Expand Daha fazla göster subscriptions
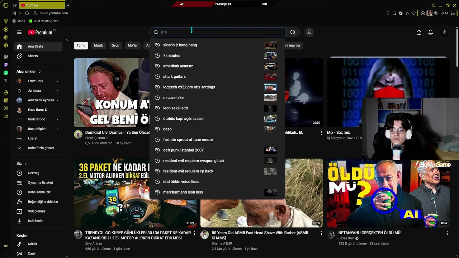 38,148
